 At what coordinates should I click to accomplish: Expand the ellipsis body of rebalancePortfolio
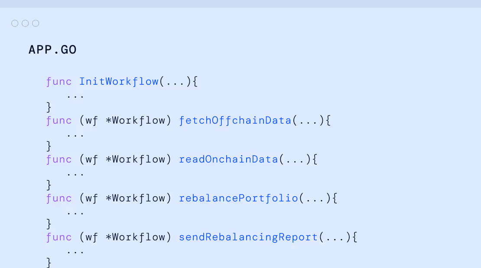[75, 214]
